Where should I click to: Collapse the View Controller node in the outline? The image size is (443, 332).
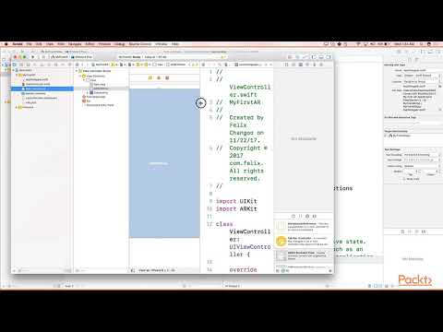click(80, 76)
